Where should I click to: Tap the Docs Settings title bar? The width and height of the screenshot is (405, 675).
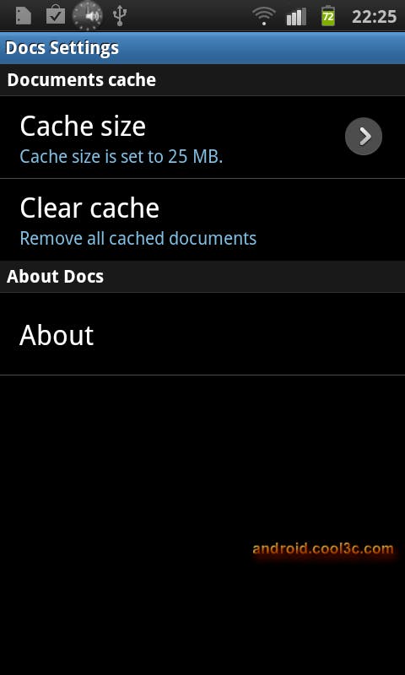pos(202,48)
